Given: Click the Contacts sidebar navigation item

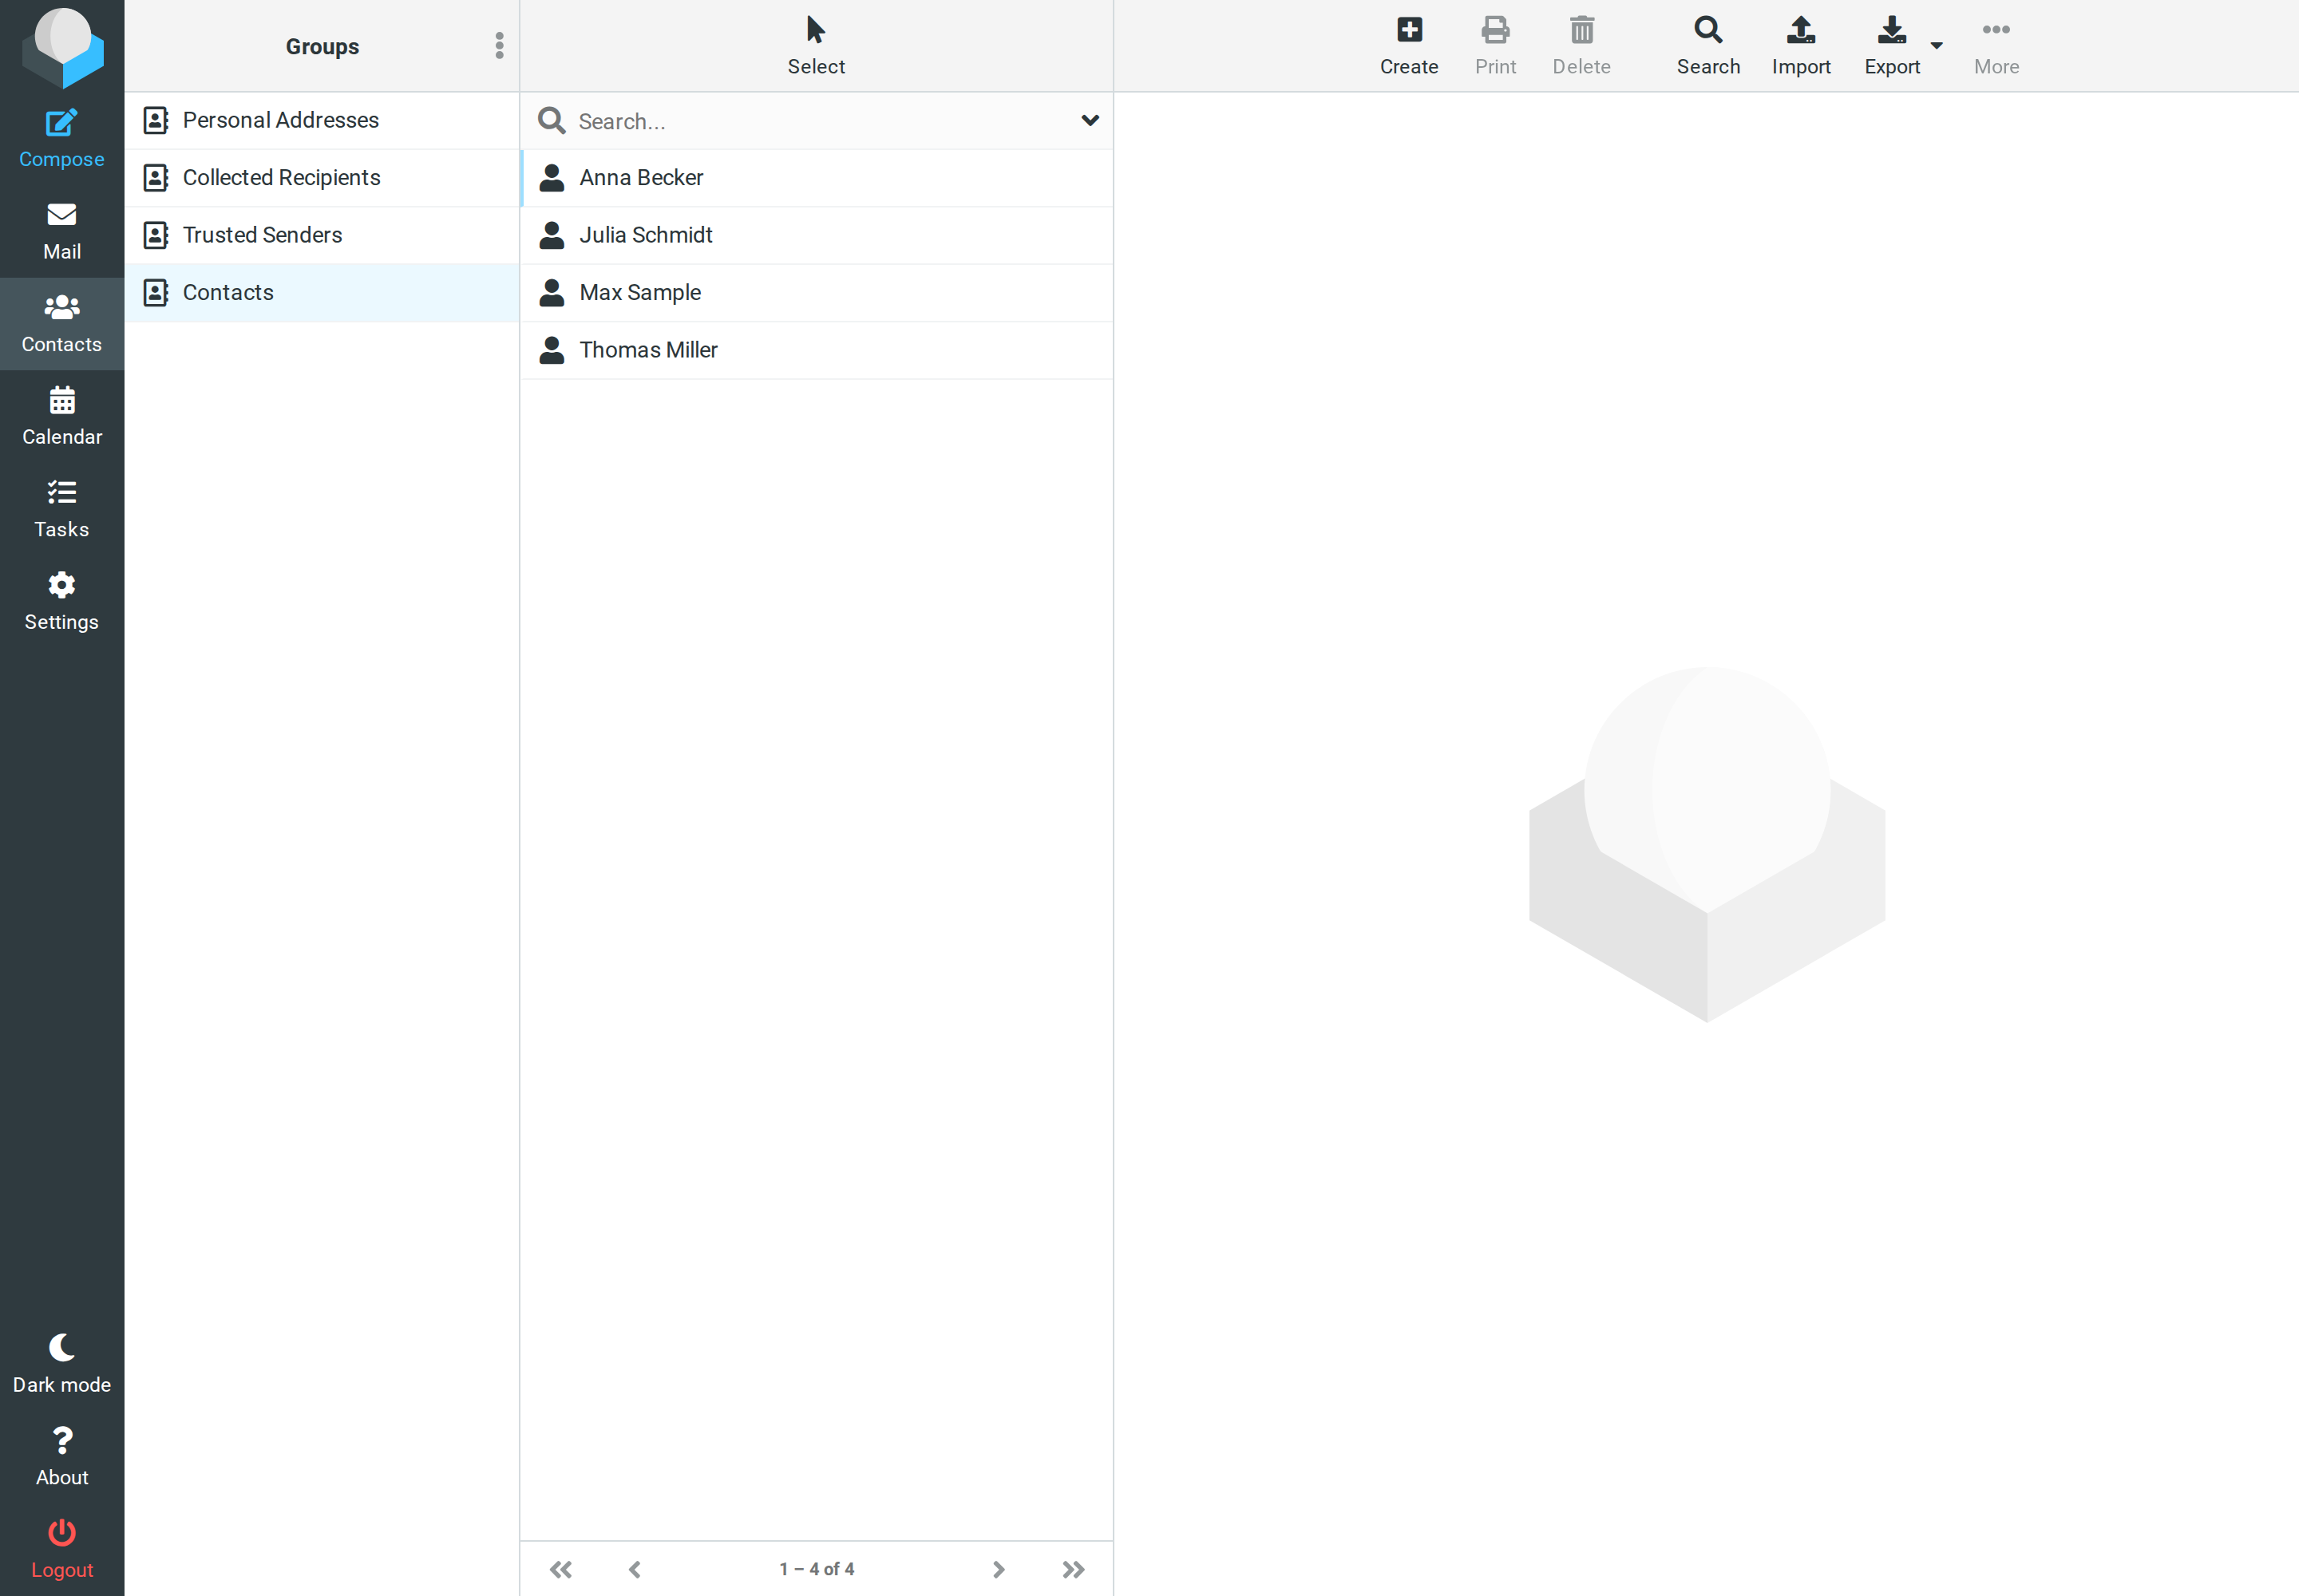Looking at the screenshot, I should point(61,324).
